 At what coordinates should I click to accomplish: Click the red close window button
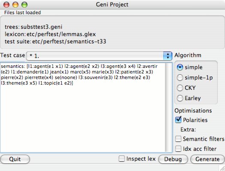point(6,5)
